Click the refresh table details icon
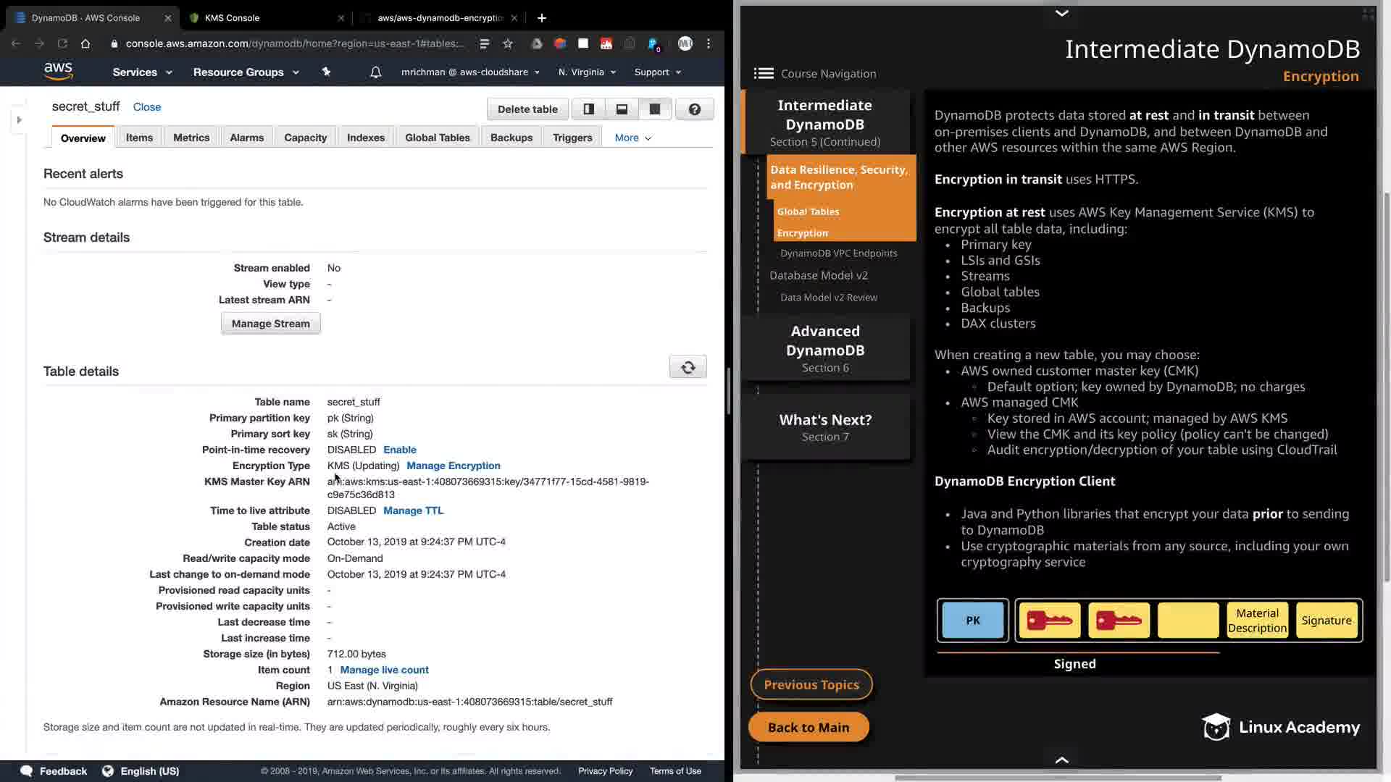Screen dimensions: 1391x782 tap(688, 367)
